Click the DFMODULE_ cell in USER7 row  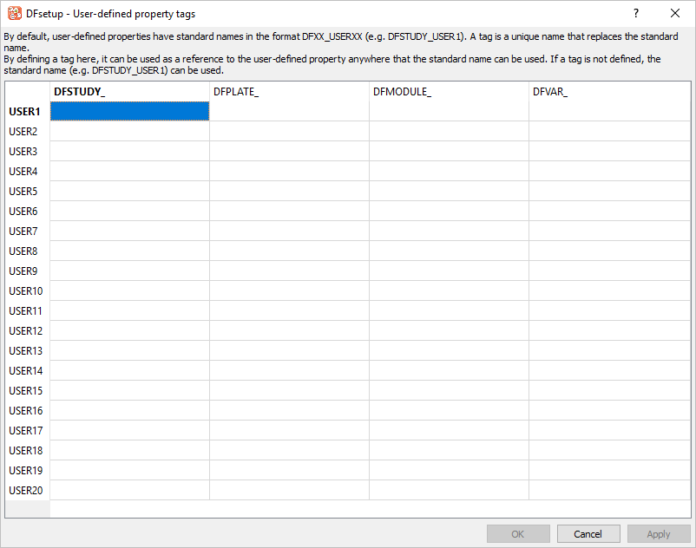[x=449, y=232]
